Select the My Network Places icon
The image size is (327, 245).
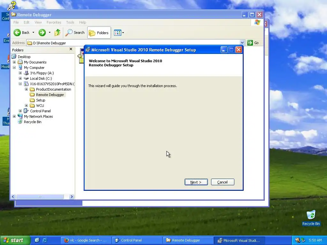pyautogui.click(x=20, y=116)
